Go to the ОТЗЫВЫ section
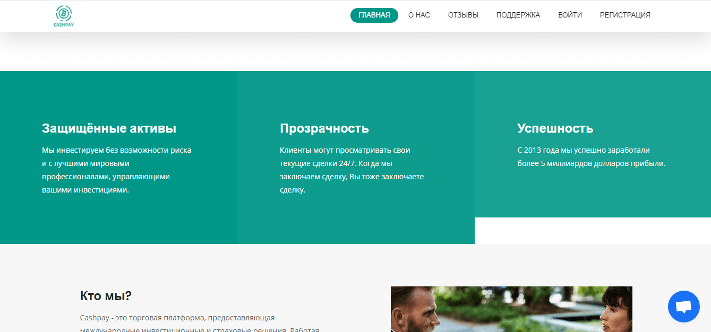Screen dimensions: 711x332 463,15
